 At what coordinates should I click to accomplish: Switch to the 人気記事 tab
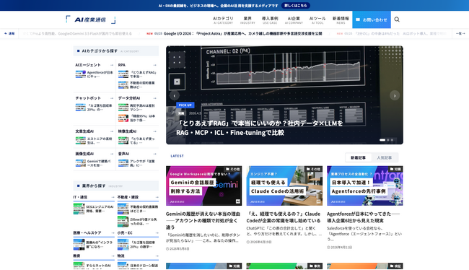(x=384, y=158)
